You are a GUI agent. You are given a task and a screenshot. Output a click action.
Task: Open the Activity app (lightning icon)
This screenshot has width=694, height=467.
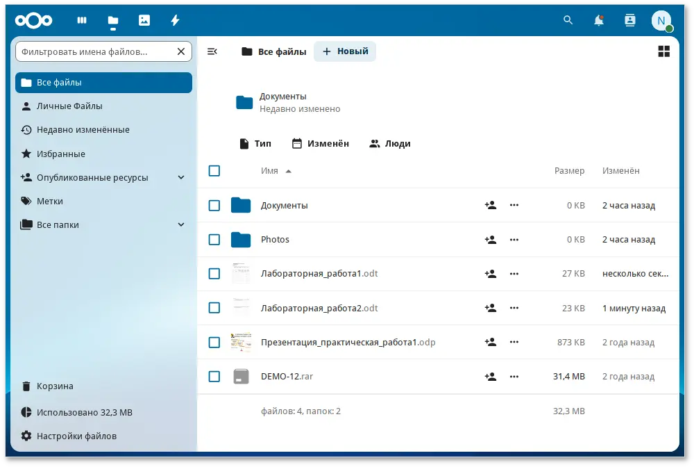(175, 20)
